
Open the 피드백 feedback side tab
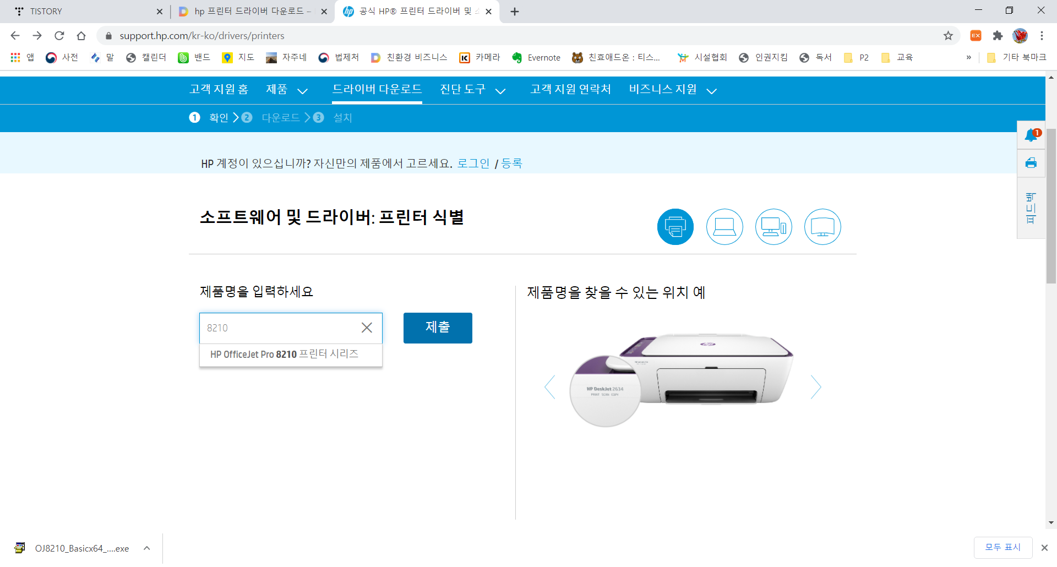click(1031, 208)
